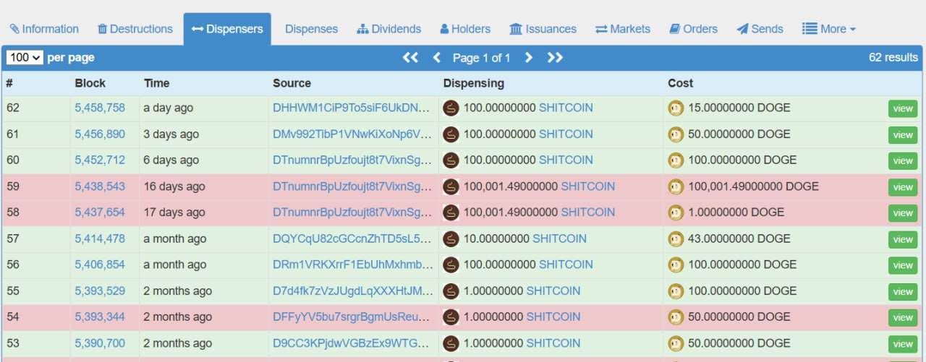Switch to the Issuances tab
Image resolution: width=926 pixels, height=362 pixels.
click(x=543, y=29)
